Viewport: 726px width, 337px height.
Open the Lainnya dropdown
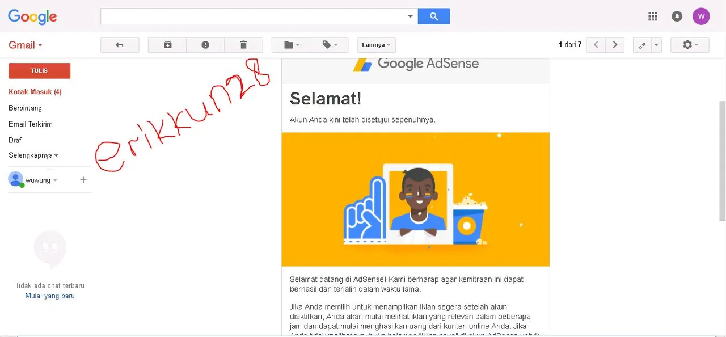pyautogui.click(x=376, y=45)
